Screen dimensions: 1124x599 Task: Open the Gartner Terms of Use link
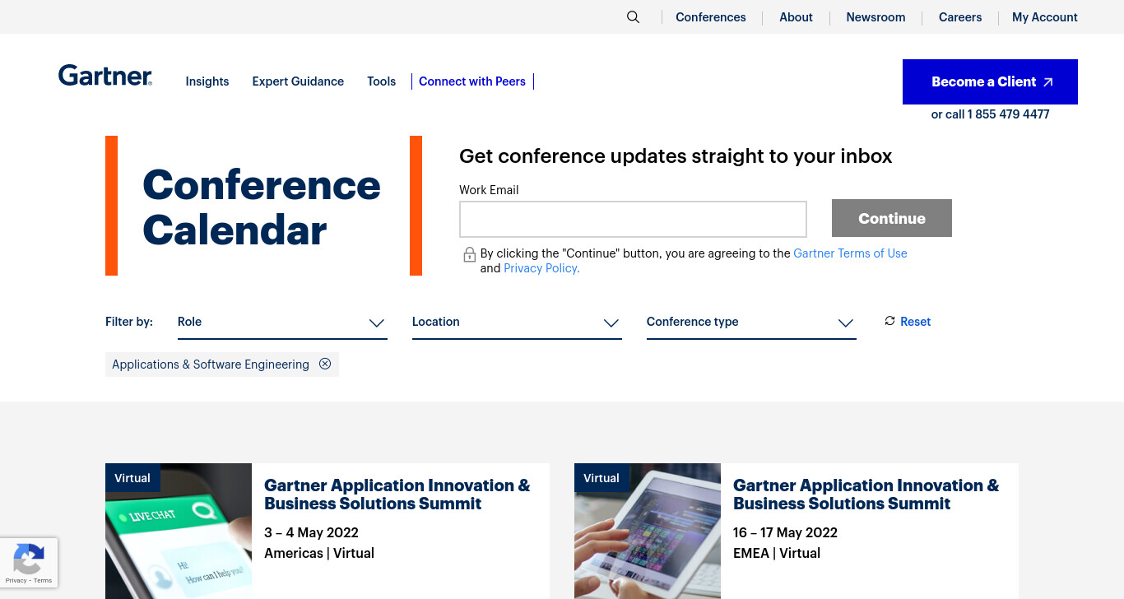pos(850,253)
